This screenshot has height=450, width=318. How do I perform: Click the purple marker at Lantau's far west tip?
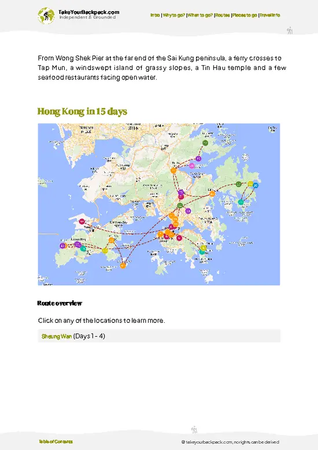(x=62, y=246)
